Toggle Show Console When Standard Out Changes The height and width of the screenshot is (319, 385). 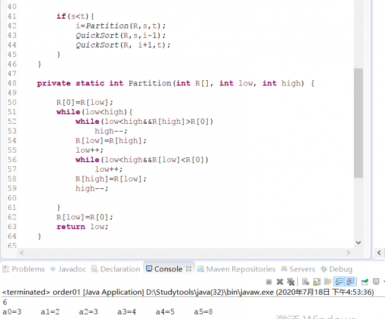point(338,281)
